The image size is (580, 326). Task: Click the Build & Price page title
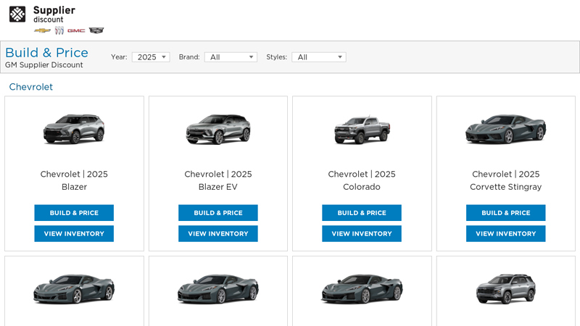[x=46, y=52]
